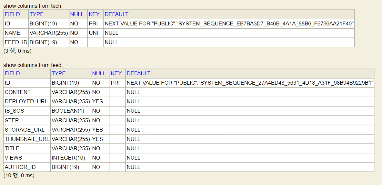
Task: Click the default sequence value ending in F6796AA21F40
Action: click(229, 23)
